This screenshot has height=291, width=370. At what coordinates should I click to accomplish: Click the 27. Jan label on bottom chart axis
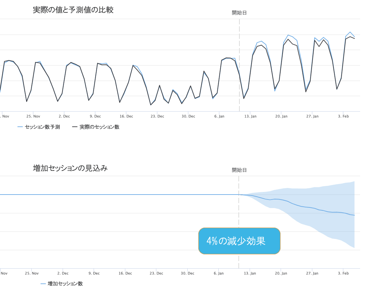[x=312, y=273]
